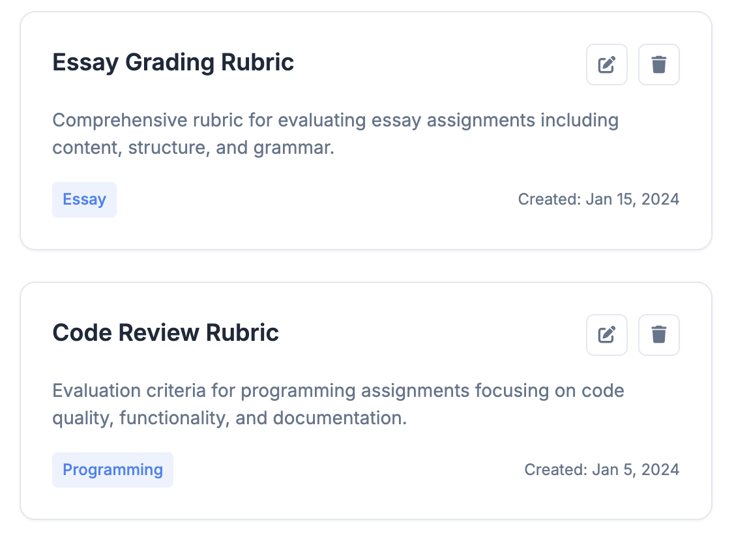
Task: Open the edit pencil for Code Review Rubric
Action: (607, 335)
